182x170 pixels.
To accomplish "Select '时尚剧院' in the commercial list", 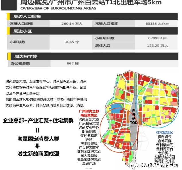I will [89, 131].
